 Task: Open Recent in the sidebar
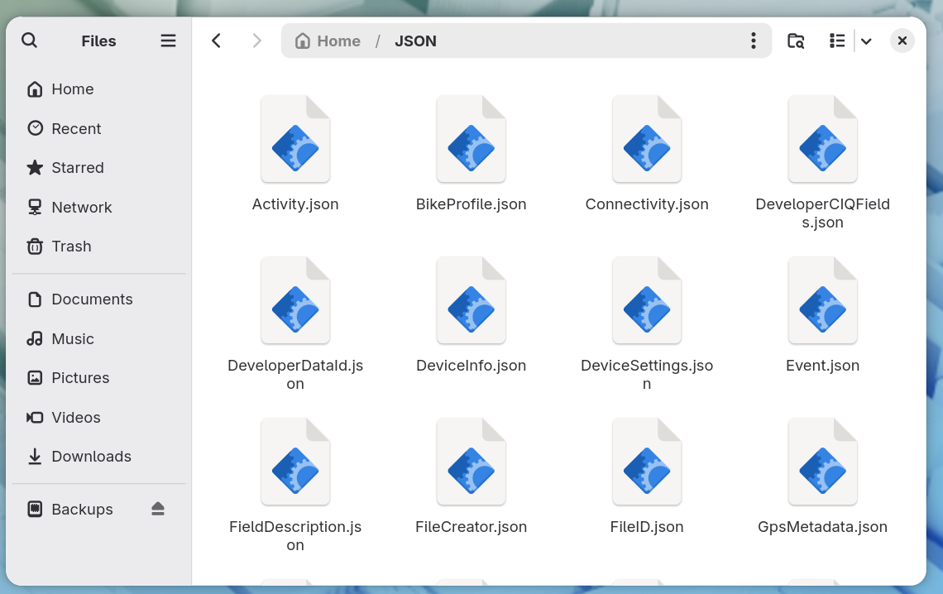[x=99, y=129]
